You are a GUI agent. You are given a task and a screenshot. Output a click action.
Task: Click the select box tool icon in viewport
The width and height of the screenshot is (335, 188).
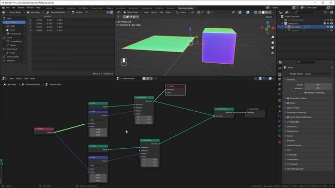[124, 17]
